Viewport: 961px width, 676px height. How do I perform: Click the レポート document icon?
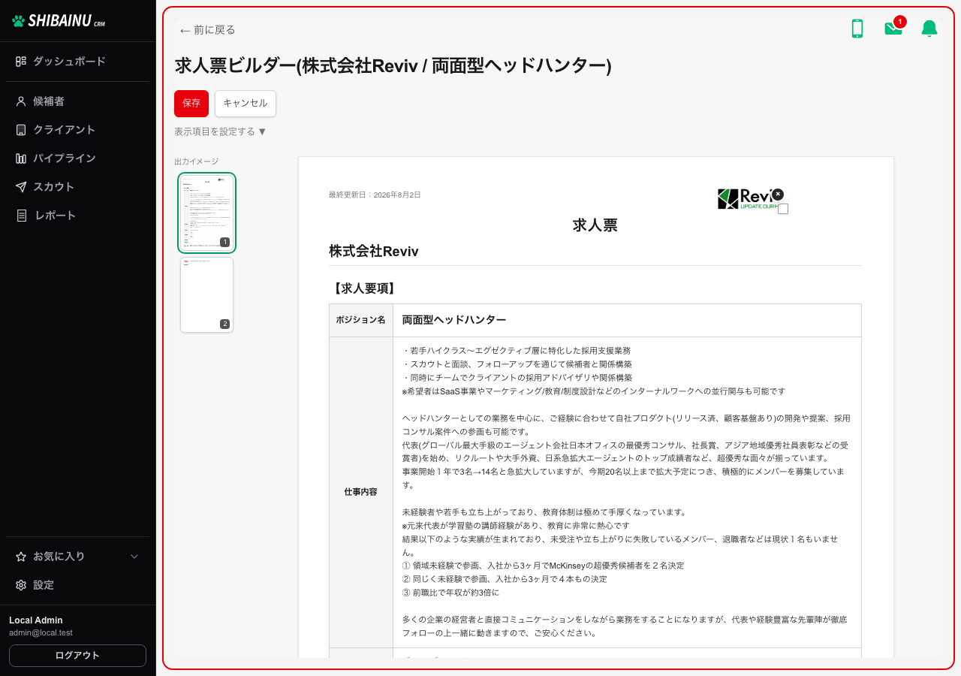[x=21, y=216]
